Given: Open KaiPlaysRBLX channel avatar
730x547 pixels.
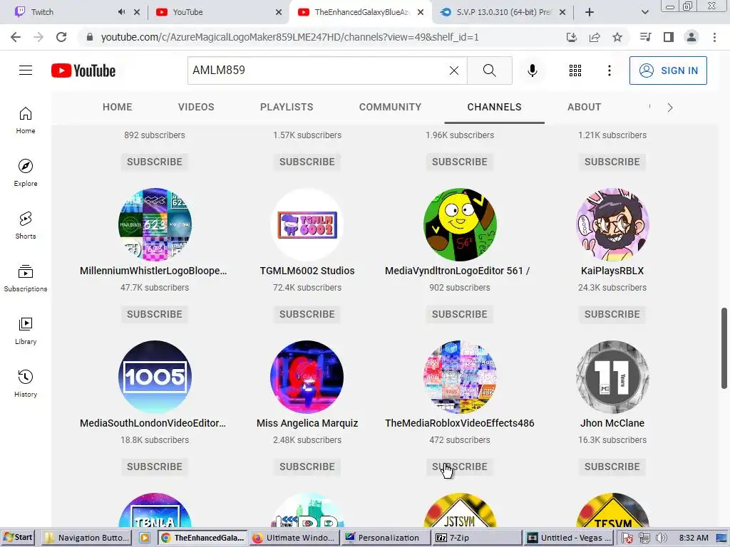Looking at the screenshot, I should (x=612, y=224).
